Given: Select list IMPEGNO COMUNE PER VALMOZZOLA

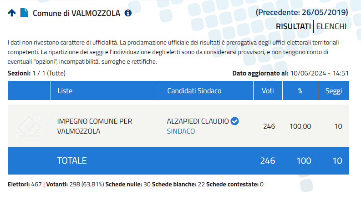Looking at the screenshot, I should [x=95, y=126].
